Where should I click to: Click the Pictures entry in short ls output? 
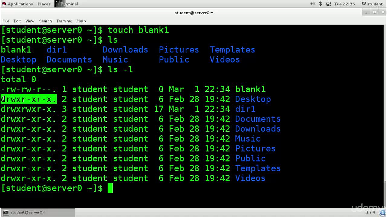pyautogui.click(x=179, y=50)
